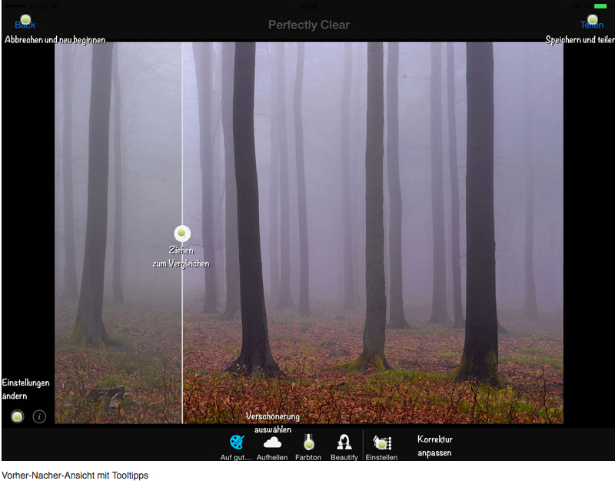This screenshot has height=484, width=615.
Task: Choose the Aufhellen cloud icon
Action: 272,443
